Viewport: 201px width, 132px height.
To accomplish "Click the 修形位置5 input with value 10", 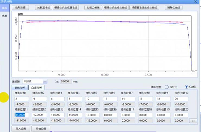I will point(92,99).
